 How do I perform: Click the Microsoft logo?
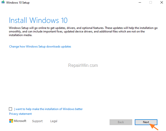click(18, 121)
